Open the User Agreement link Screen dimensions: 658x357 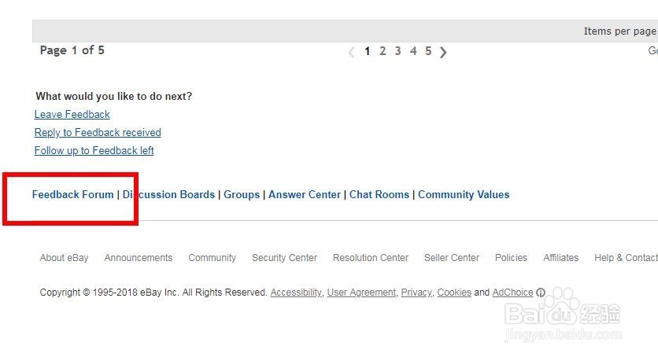click(x=361, y=293)
